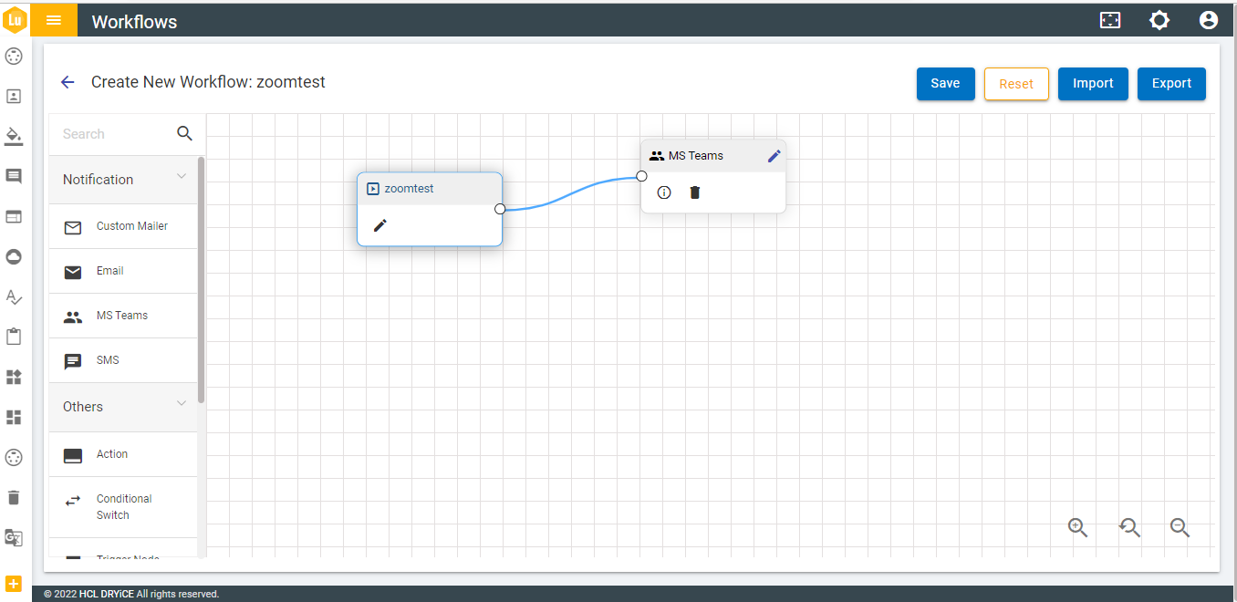Open the paint bucket icon in sidebar
The height and width of the screenshot is (602, 1237).
coord(14,136)
